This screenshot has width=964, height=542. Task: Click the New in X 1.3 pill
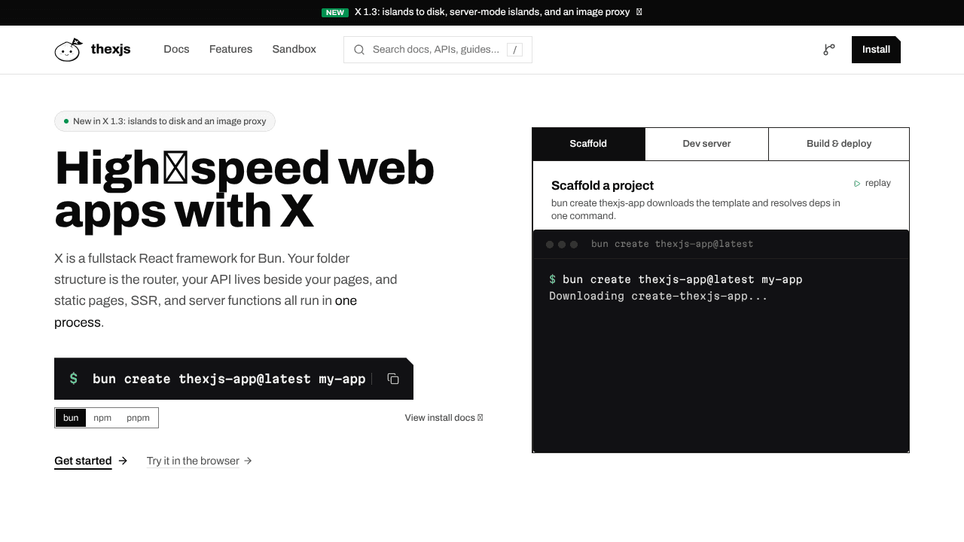[165, 121]
